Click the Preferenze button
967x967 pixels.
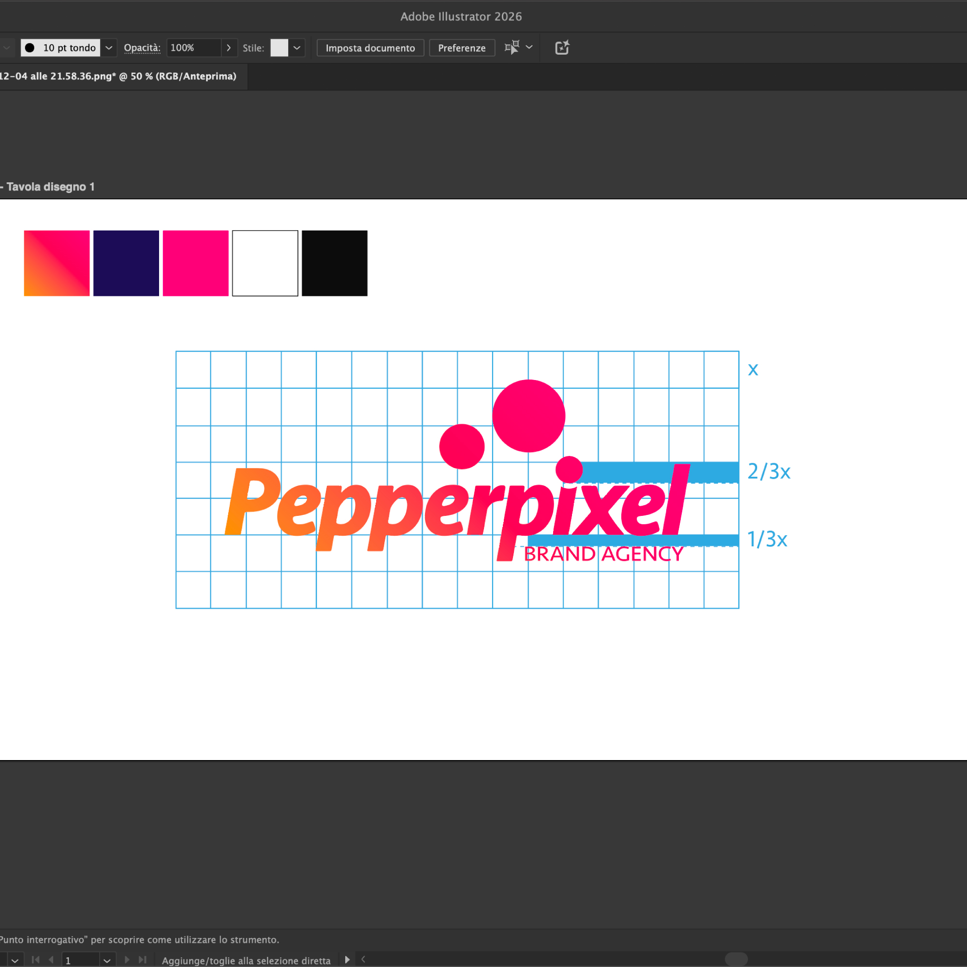click(461, 48)
